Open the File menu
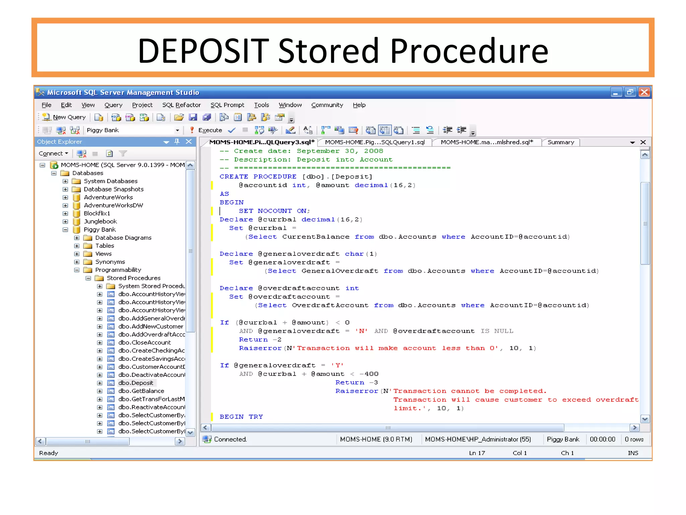The image size is (686, 515). [x=46, y=105]
